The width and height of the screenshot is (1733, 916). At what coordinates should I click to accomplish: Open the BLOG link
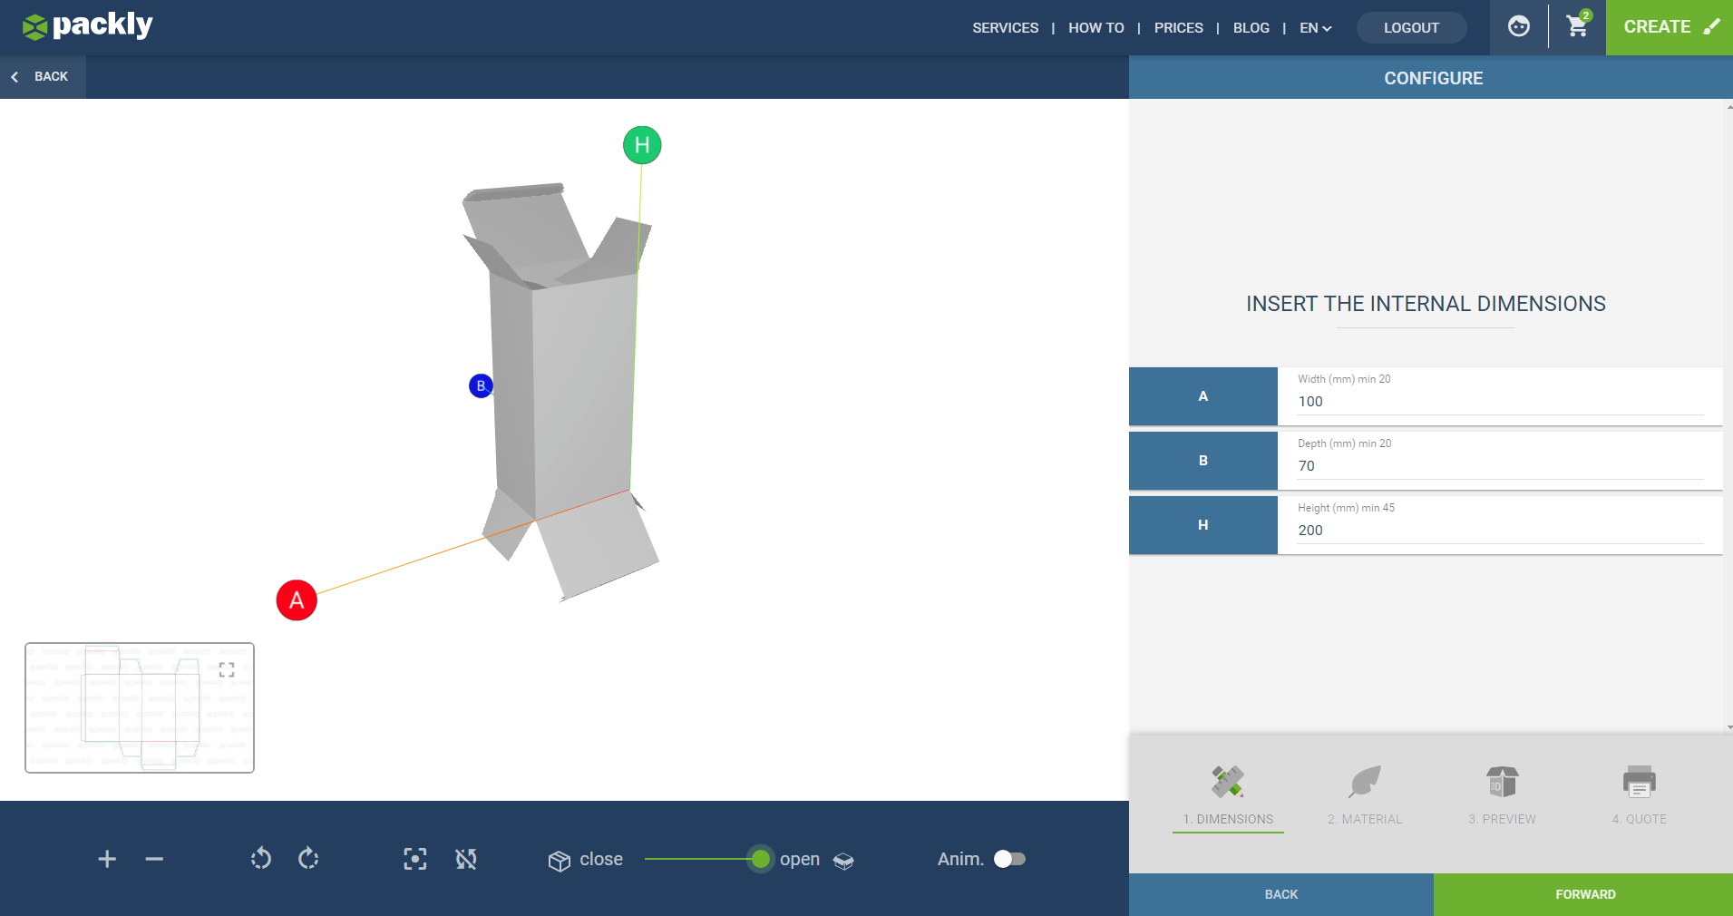pos(1251,28)
